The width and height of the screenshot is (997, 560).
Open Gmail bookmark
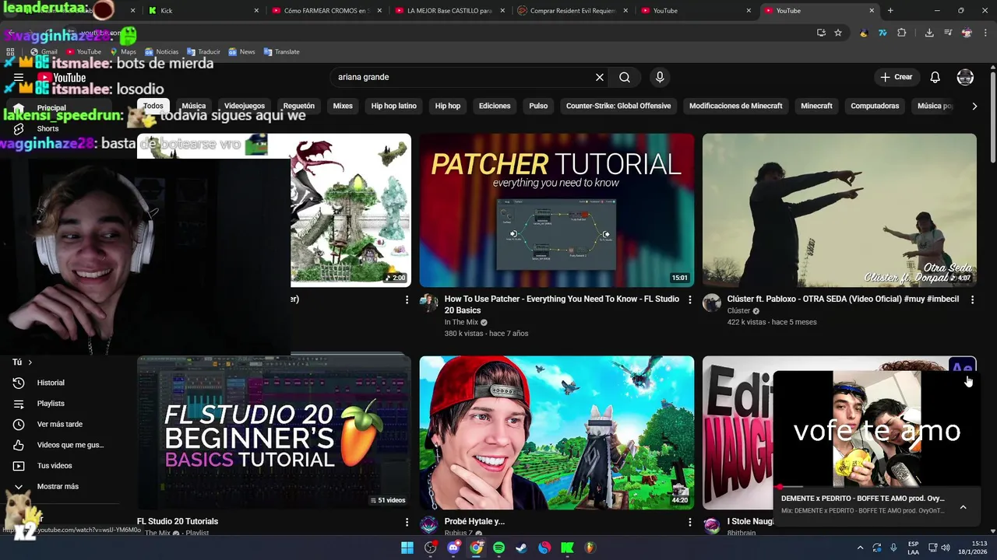(x=44, y=51)
